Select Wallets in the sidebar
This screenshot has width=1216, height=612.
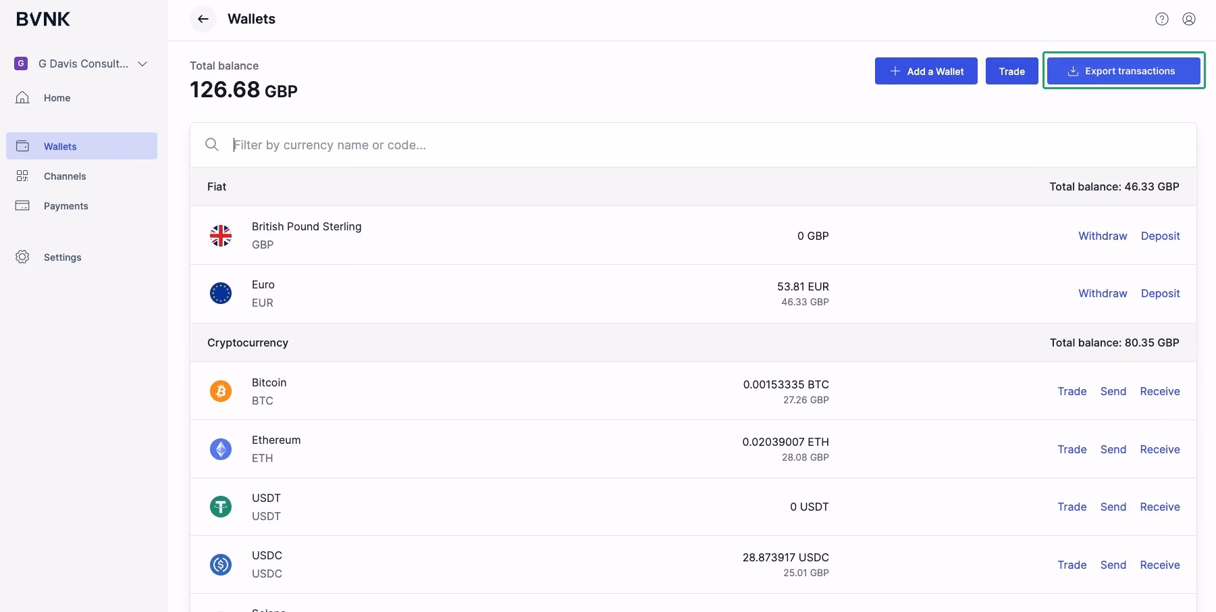tap(82, 146)
